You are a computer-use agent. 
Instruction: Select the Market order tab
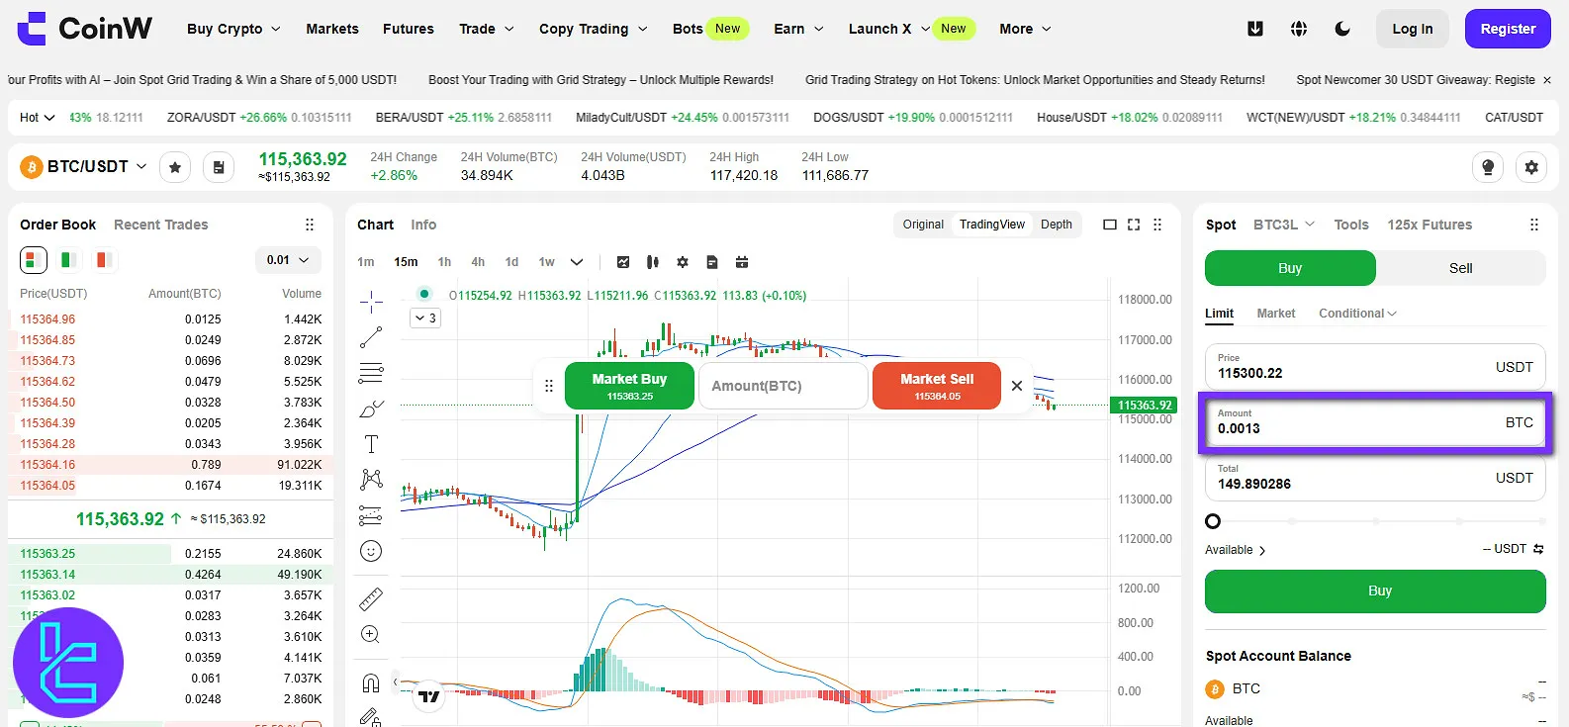point(1276,314)
